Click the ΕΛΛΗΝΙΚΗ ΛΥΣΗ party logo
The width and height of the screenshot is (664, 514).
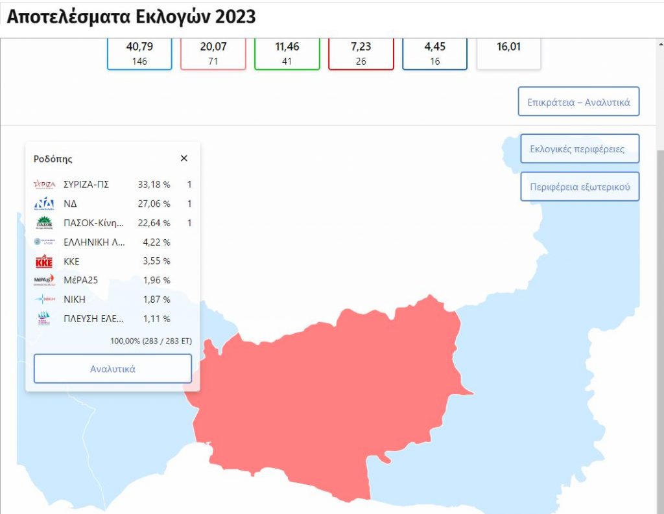(x=44, y=242)
